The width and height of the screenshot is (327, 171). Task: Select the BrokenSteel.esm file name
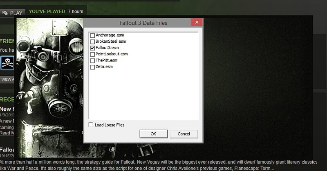point(111,42)
